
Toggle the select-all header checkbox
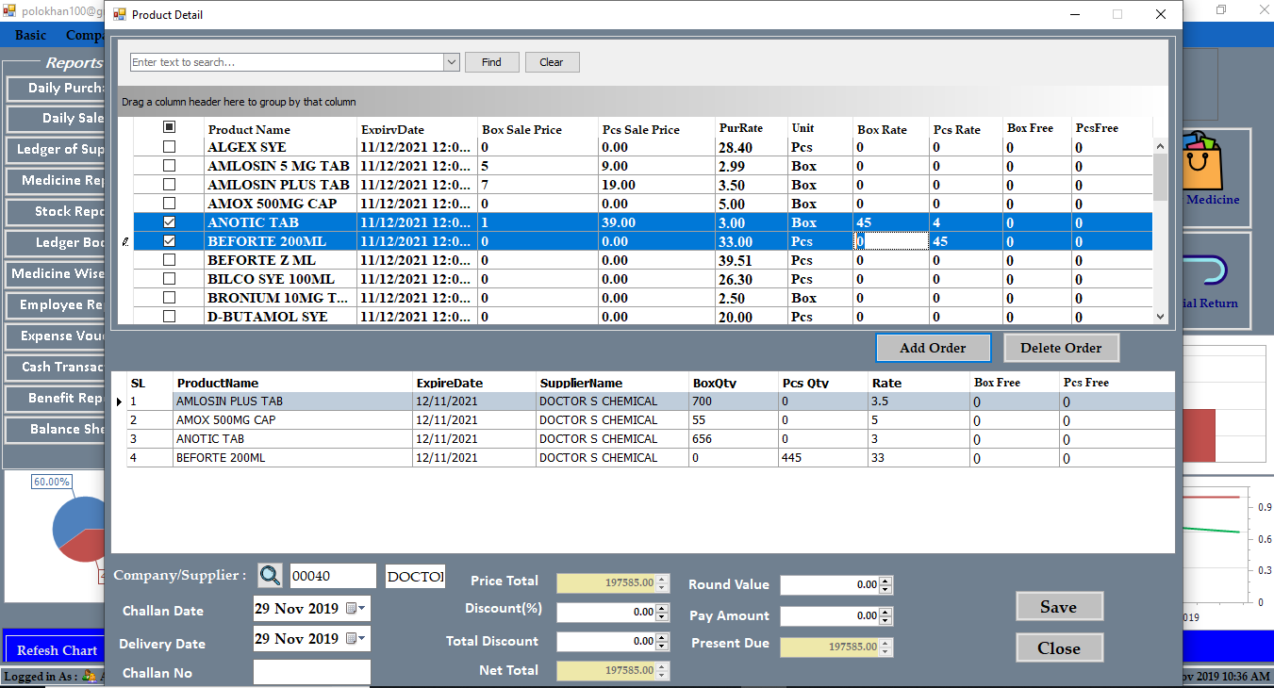170,127
